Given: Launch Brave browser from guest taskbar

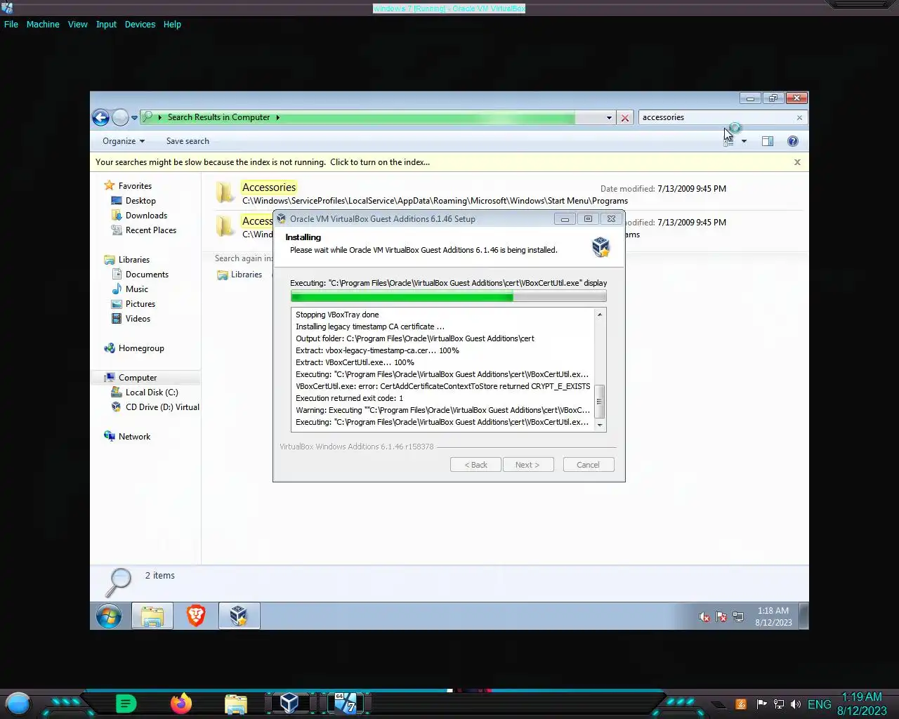Looking at the screenshot, I should tap(196, 616).
